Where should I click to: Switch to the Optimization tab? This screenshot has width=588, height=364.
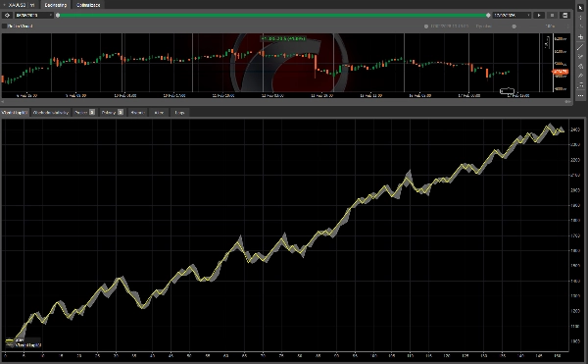coord(88,5)
